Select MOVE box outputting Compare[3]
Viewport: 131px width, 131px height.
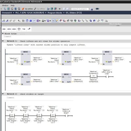point(66,78)
